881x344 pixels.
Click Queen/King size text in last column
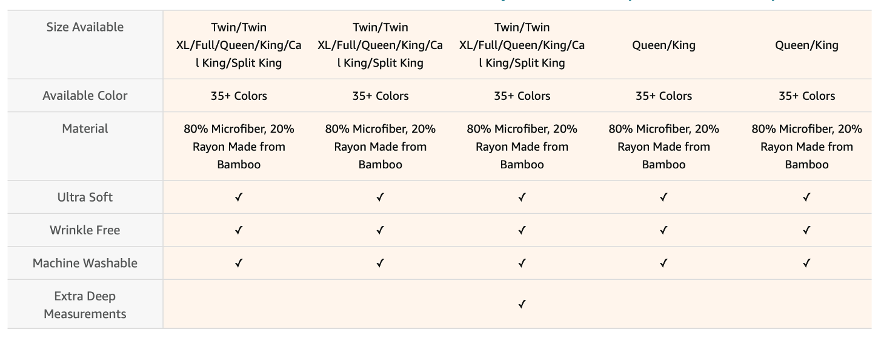click(x=806, y=45)
